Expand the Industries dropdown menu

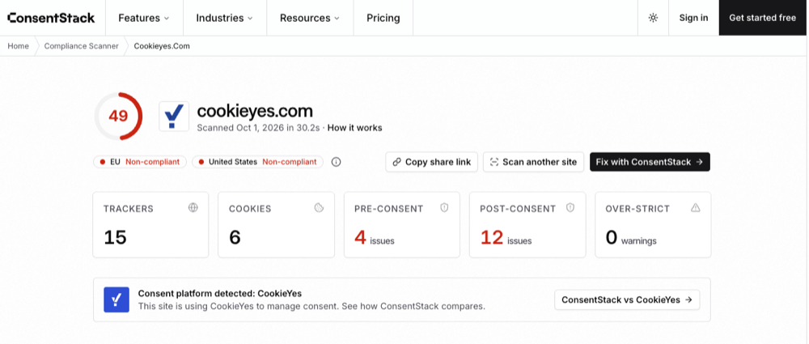224,18
